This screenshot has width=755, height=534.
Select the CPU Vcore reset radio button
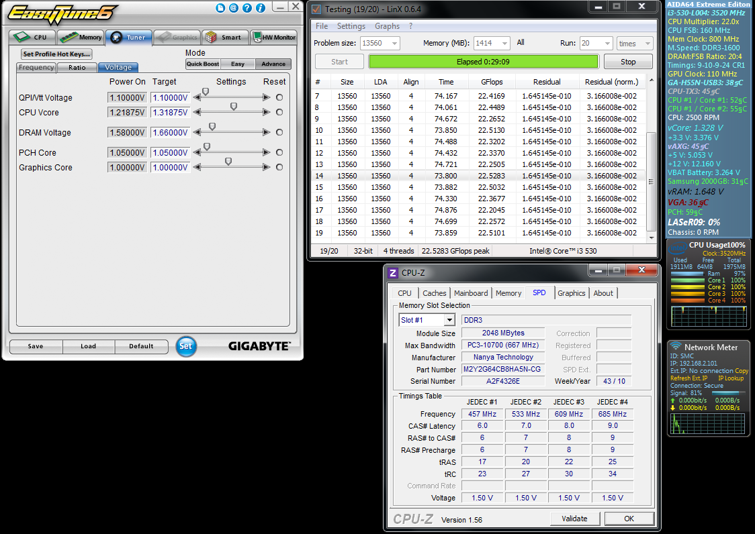(x=279, y=112)
